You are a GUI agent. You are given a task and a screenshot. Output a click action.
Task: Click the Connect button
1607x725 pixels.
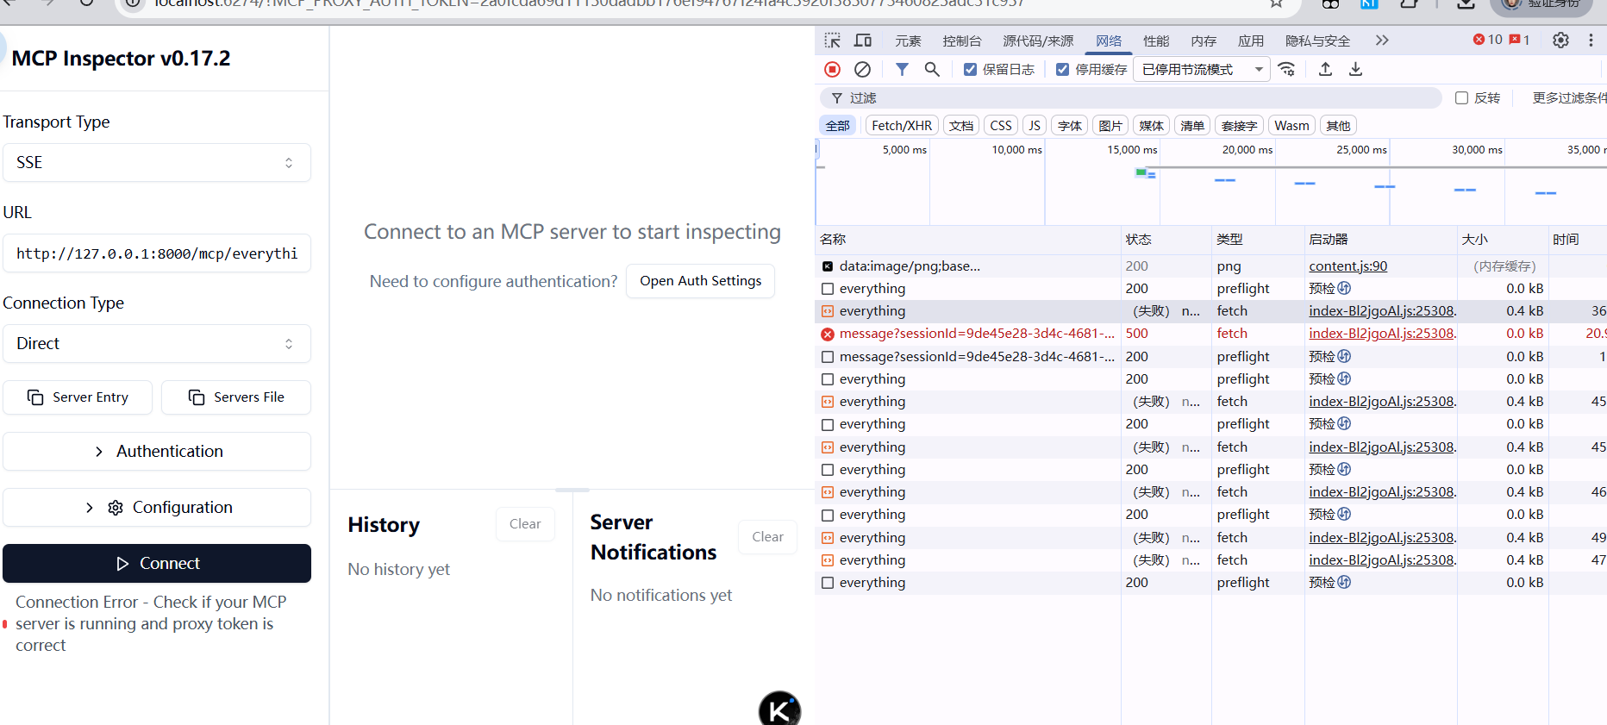[x=157, y=563]
